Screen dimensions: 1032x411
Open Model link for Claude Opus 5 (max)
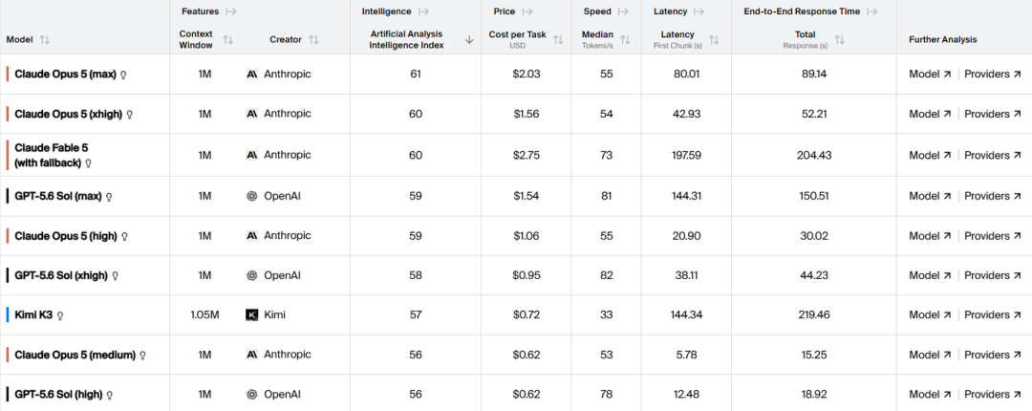[x=930, y=75]
